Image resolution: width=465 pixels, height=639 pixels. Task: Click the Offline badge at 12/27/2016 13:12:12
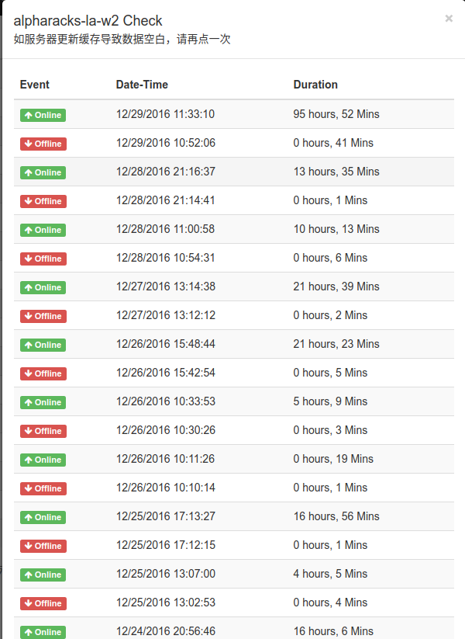(43, 316)
